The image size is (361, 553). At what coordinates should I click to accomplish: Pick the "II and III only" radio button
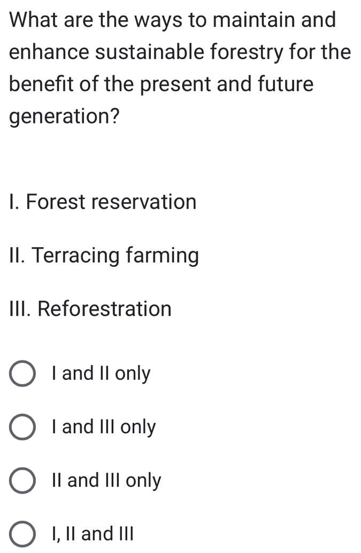click(23, 481)
